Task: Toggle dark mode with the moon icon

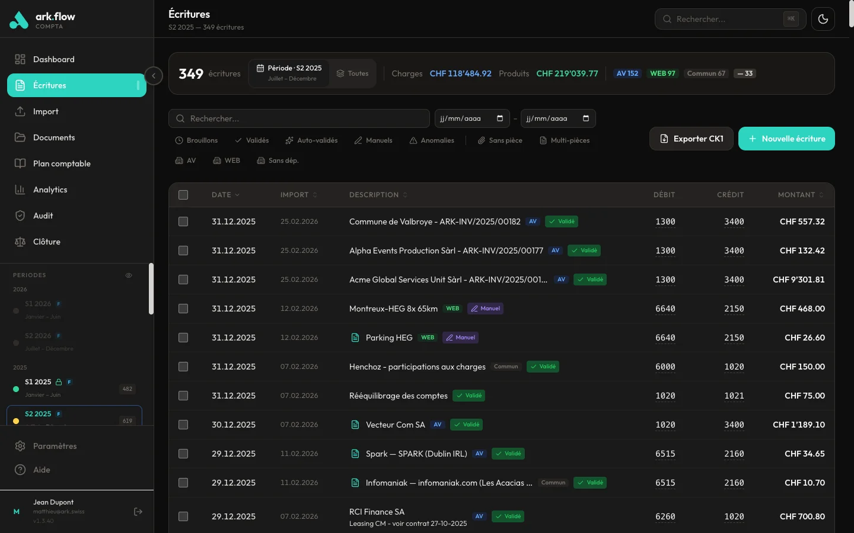Action: coord(823,18)
